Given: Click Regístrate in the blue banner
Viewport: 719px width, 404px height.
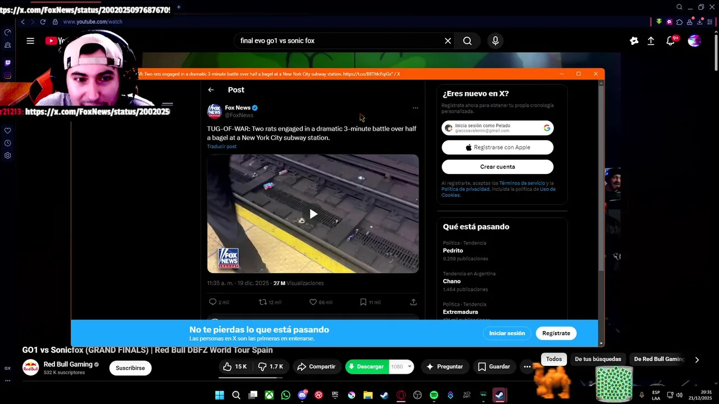Looking at the screenshot, I should pyautogui.click(x=556, y=333).
